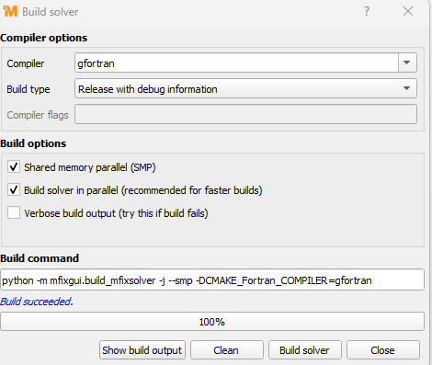Click the 'Build solver' window title
Viewport: 432px width, 365px height.
[51, 12]
